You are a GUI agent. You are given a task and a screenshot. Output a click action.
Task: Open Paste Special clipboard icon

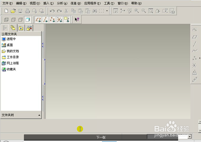coord(88,11)
